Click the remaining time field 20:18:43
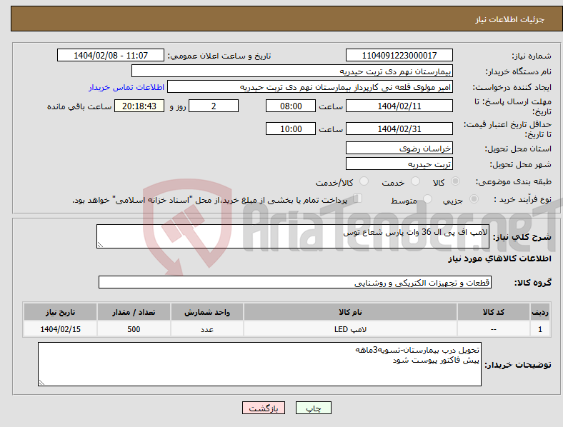This screenshot has height=427, width=563. coord(139,106)
